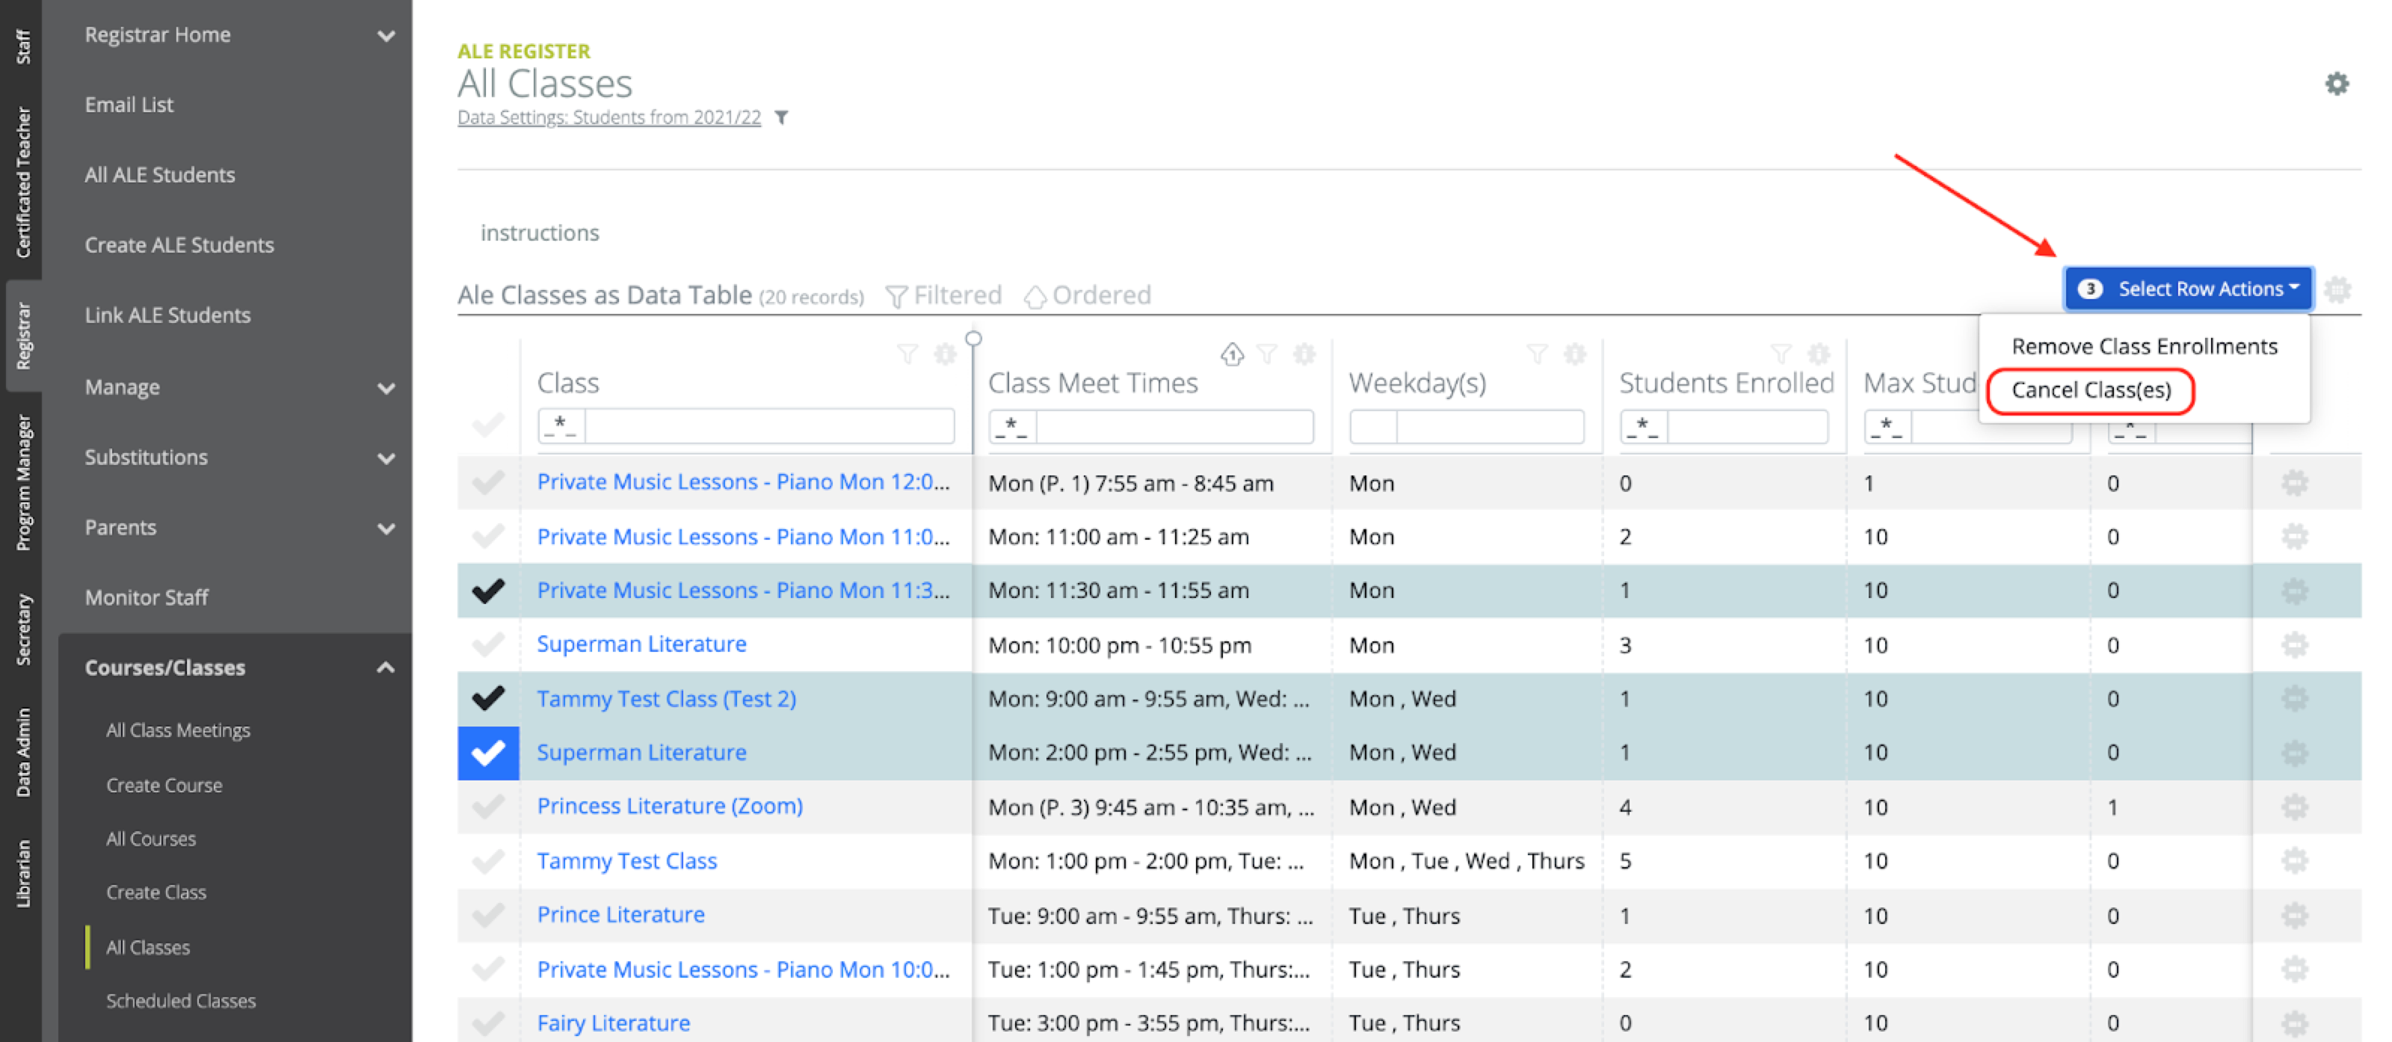
Task: Select row Private Music Lessons Piano Mon 11:0...
Action: pos(487,537)
